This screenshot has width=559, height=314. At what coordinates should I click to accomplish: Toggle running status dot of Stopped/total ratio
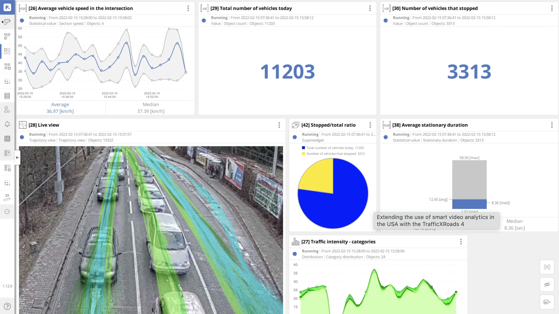point(295,137)
